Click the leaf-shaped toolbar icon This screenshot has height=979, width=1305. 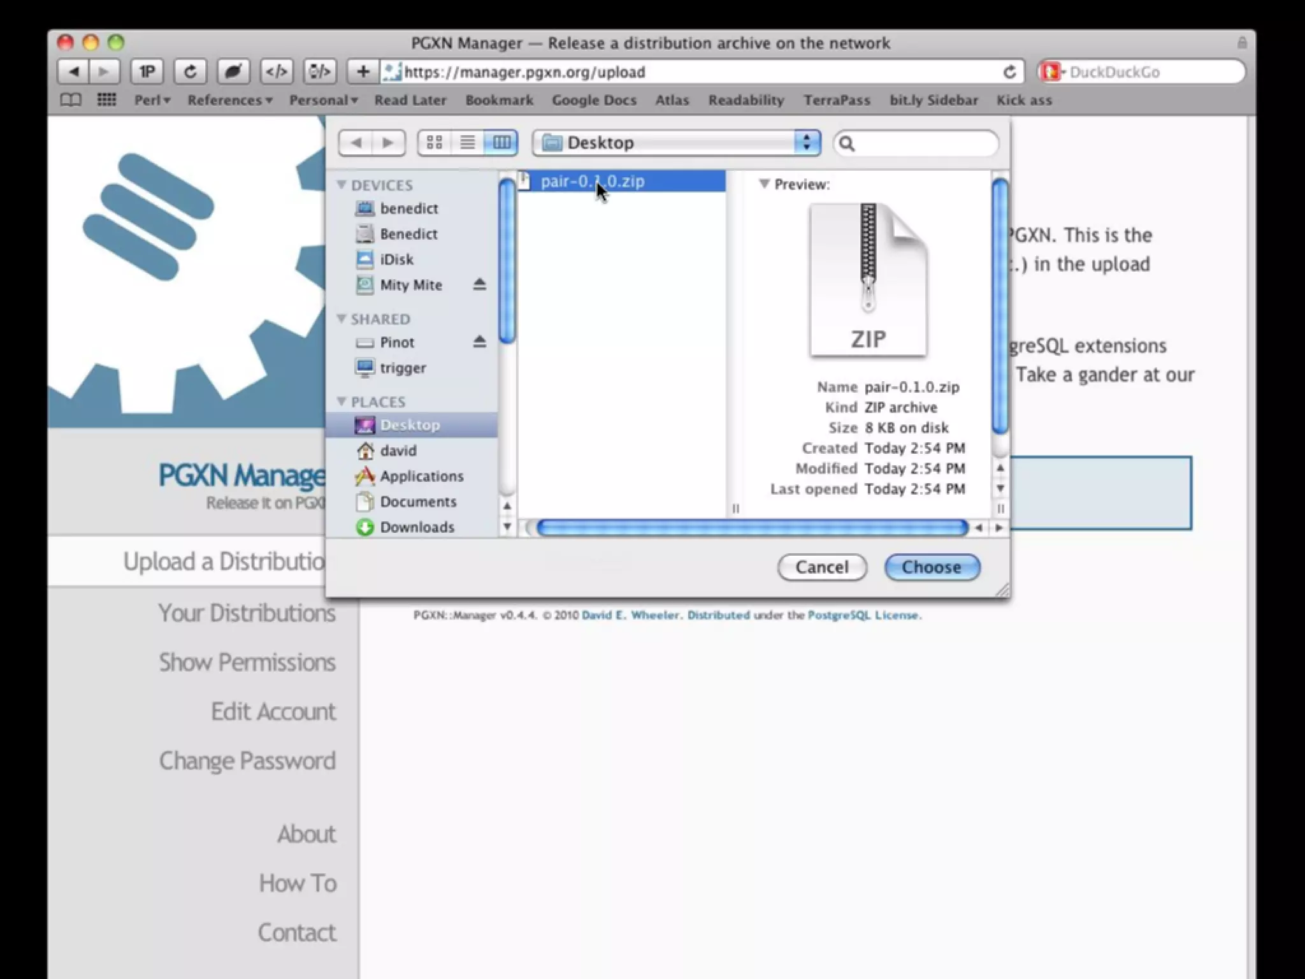(x=233, y=71)
